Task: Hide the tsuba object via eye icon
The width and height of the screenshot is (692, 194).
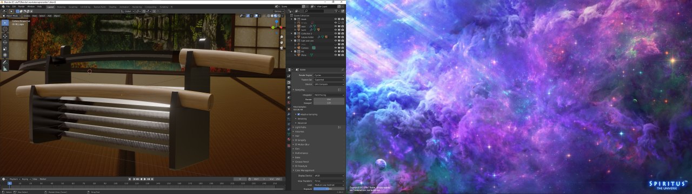Action: pyautogui.click(x=335, y=29)
